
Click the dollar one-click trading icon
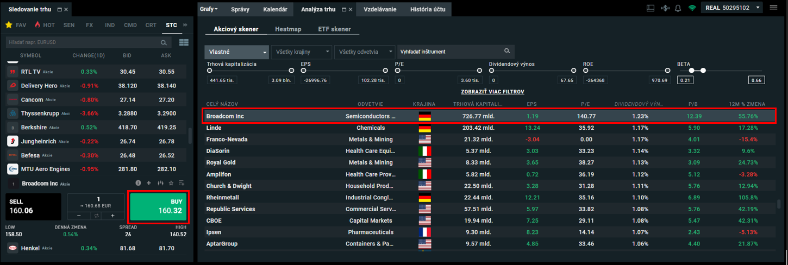click(x=665, y=8)
